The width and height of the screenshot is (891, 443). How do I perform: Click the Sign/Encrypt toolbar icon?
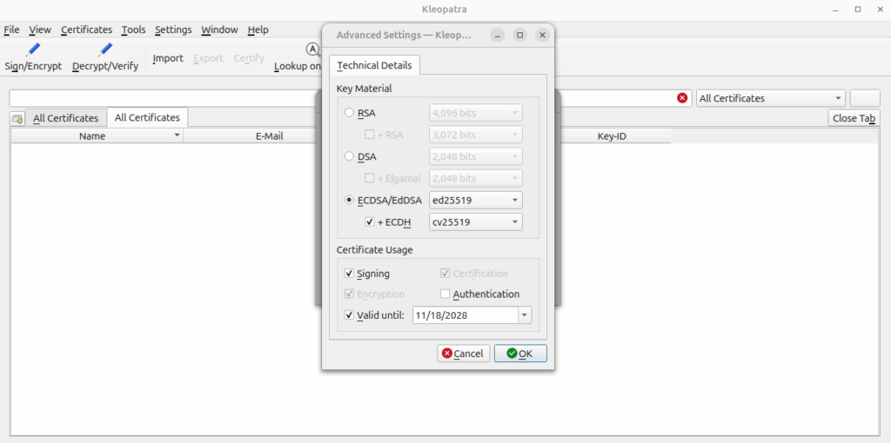pos(34,50)
